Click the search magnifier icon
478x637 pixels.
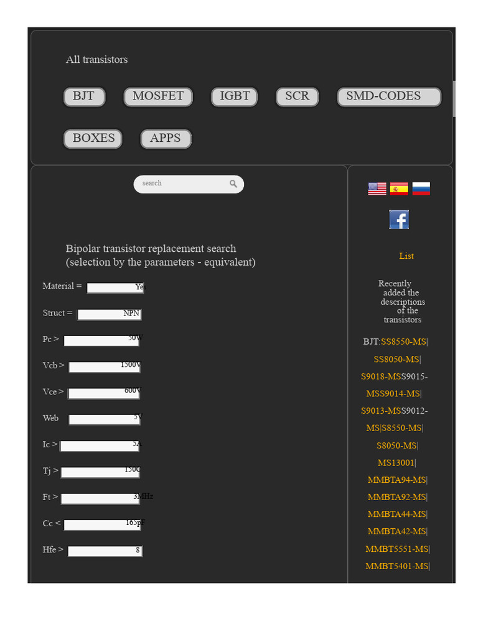233,184
